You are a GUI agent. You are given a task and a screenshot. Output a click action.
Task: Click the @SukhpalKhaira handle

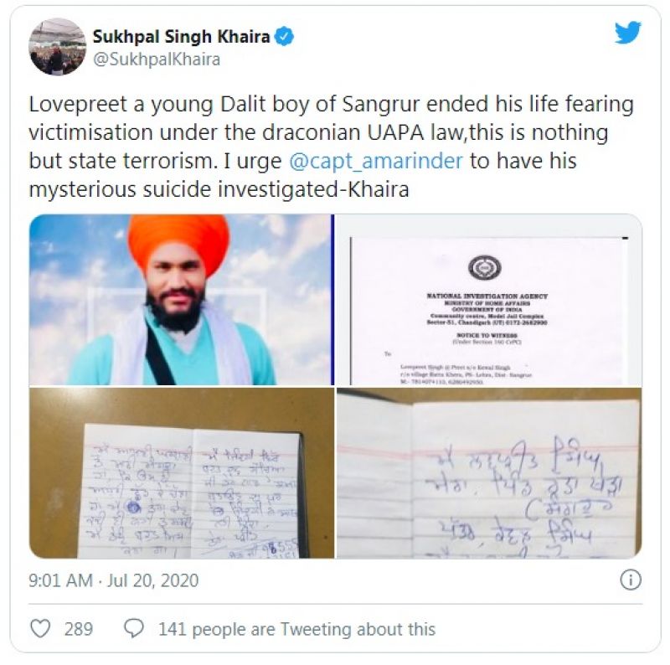157,59
